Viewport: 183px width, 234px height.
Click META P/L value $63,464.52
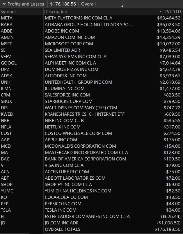(169, 18)
